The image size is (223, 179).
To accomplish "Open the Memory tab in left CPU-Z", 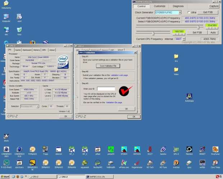I will tap(37, 50).
